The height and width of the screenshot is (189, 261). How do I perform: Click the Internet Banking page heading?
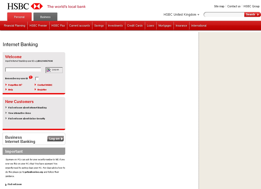pos(20,45)
